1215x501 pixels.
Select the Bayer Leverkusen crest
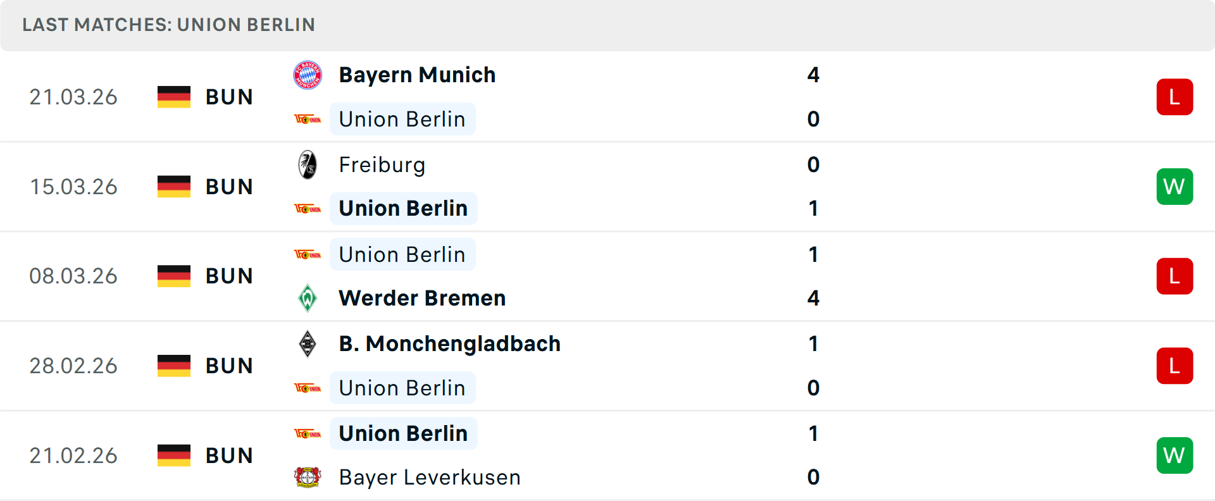pos(308,477)
